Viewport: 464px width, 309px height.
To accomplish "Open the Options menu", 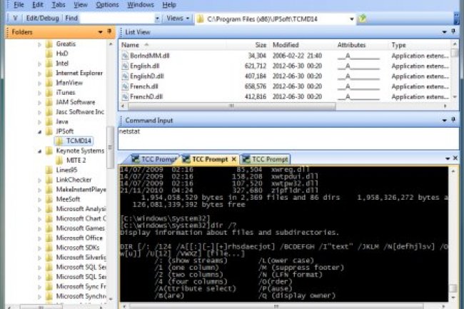I will [x=107, y=5].
